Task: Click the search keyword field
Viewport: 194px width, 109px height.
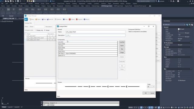Action: coord(146,1)
